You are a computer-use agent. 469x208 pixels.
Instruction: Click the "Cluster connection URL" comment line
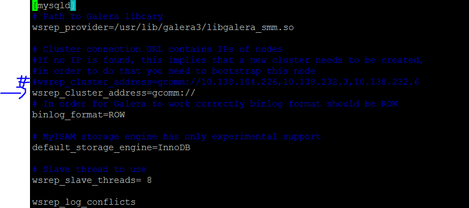(157, 49)
